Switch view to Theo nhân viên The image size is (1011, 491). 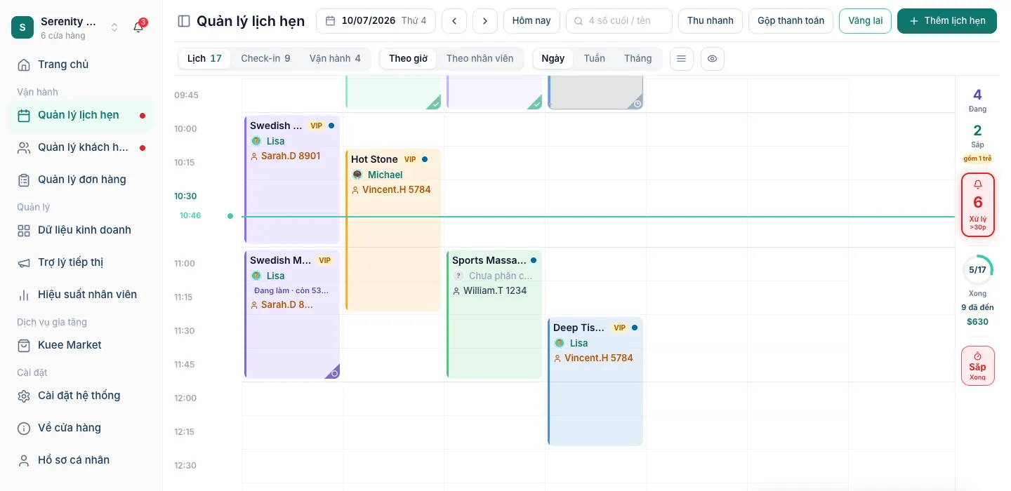tap(480, 58)
